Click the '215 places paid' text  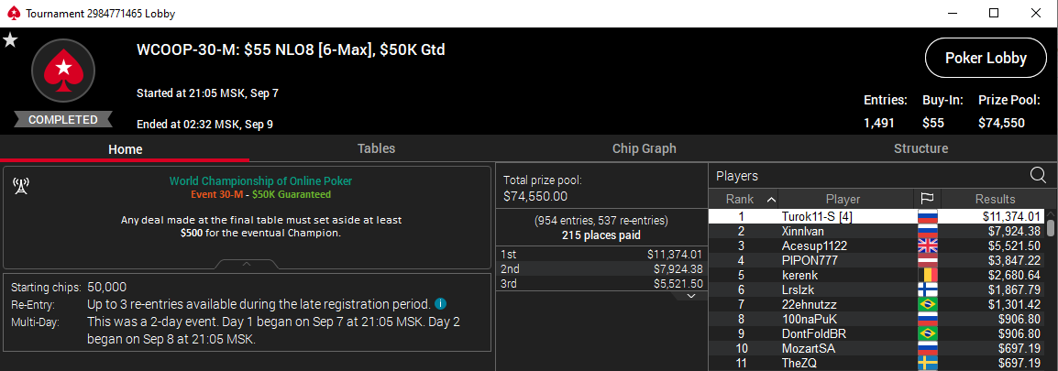point(601,235)
